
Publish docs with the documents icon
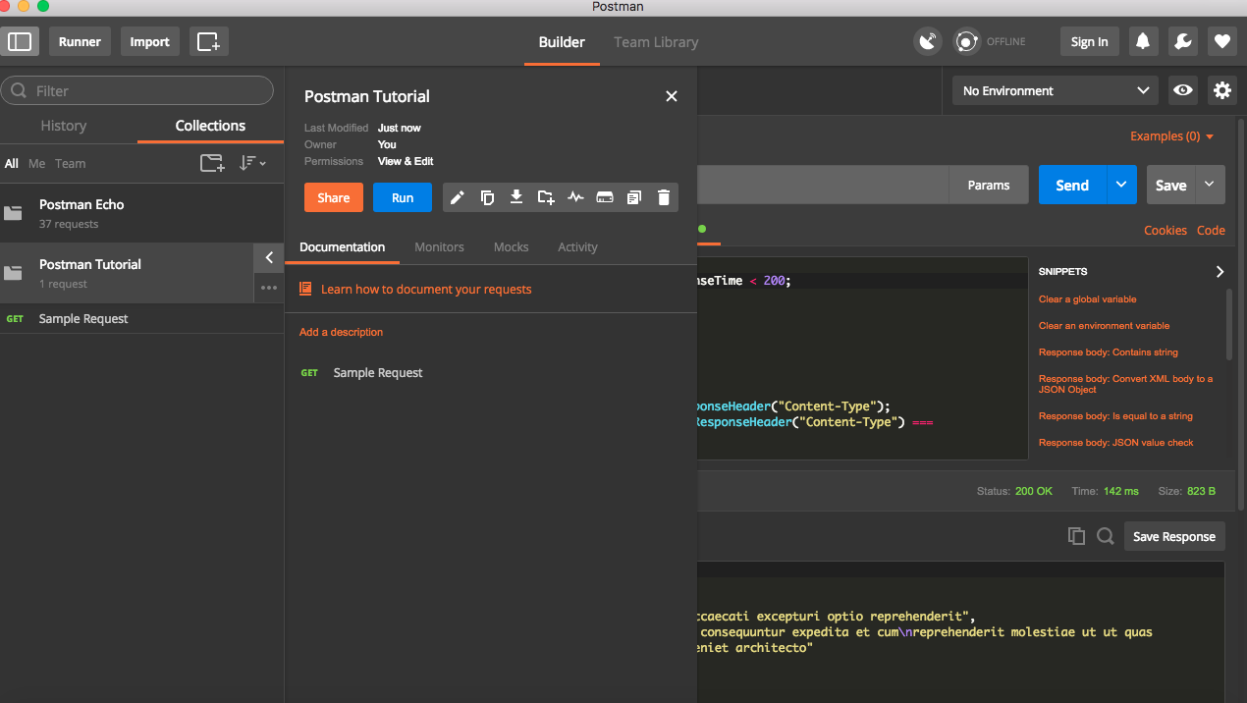(634, 197)
